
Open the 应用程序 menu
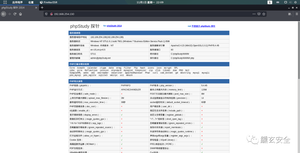pos(17,2)
